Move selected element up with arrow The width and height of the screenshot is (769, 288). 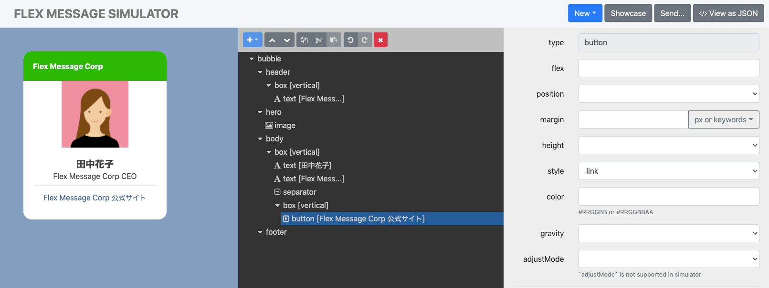click(x=272, y=40)
